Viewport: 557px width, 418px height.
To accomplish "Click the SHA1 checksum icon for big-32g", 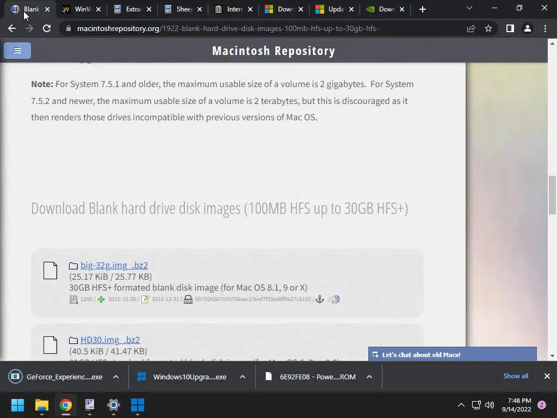I will (x=188, y=299).
